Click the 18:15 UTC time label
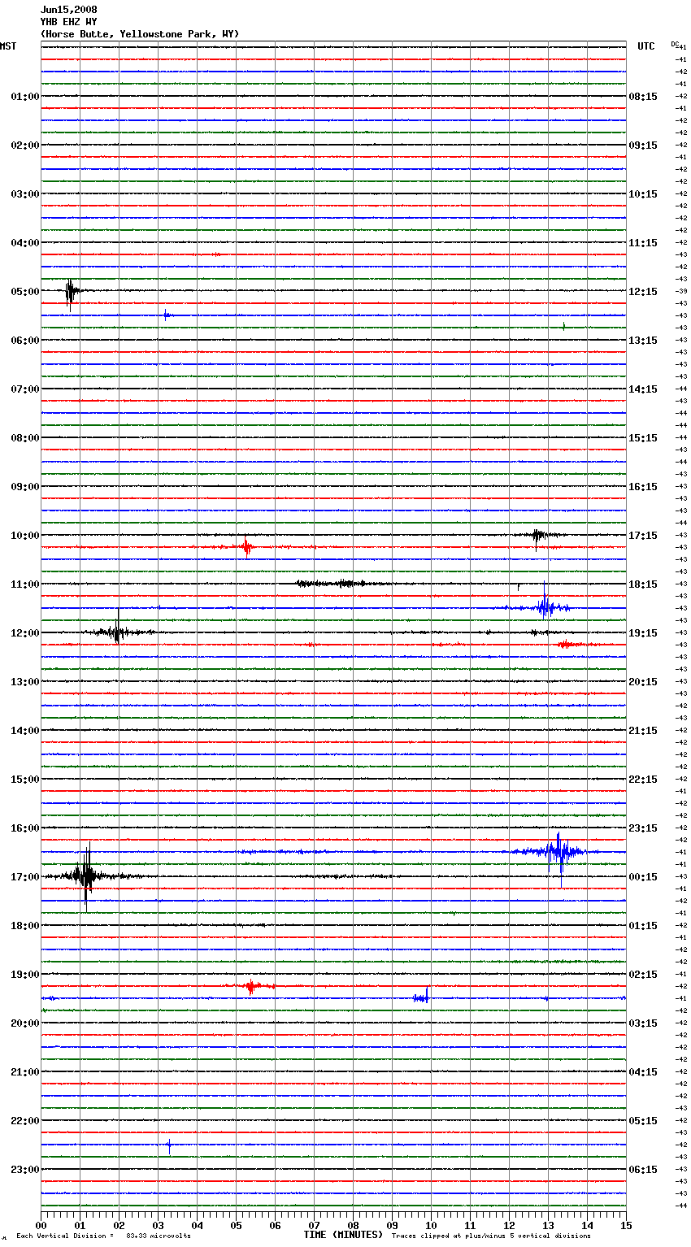This screenshot has height=1247, width=691. pyautogui.click(x=643, y=584)
